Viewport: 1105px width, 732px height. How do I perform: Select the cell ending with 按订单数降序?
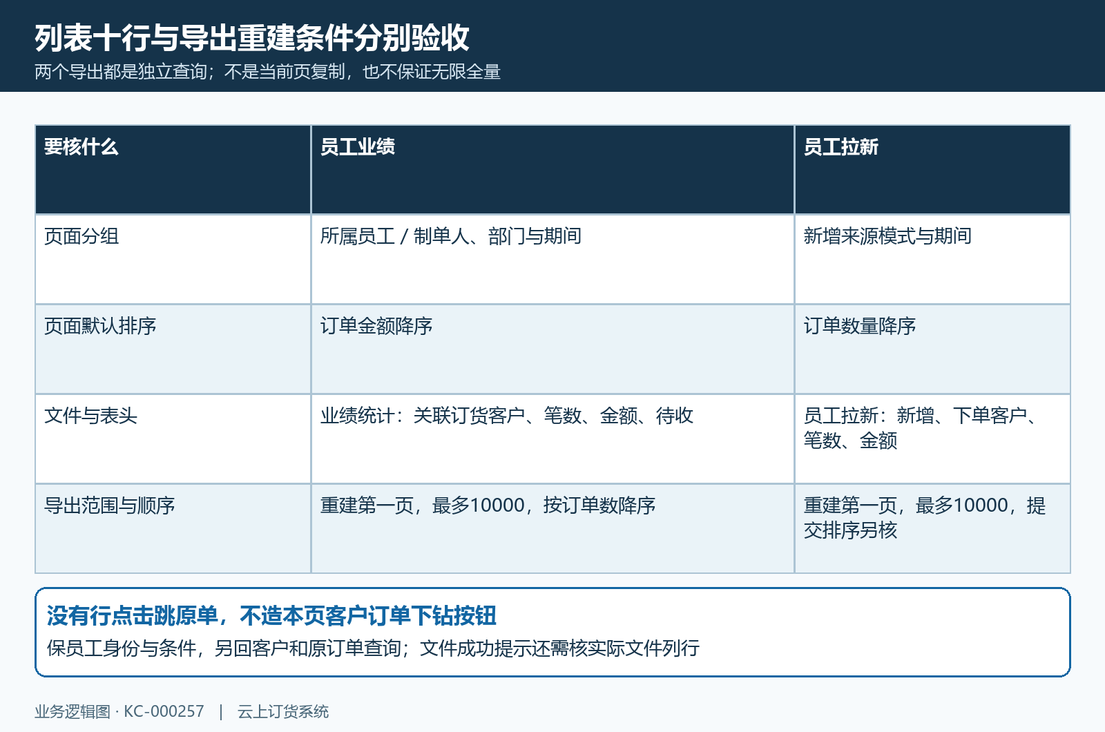552,529
